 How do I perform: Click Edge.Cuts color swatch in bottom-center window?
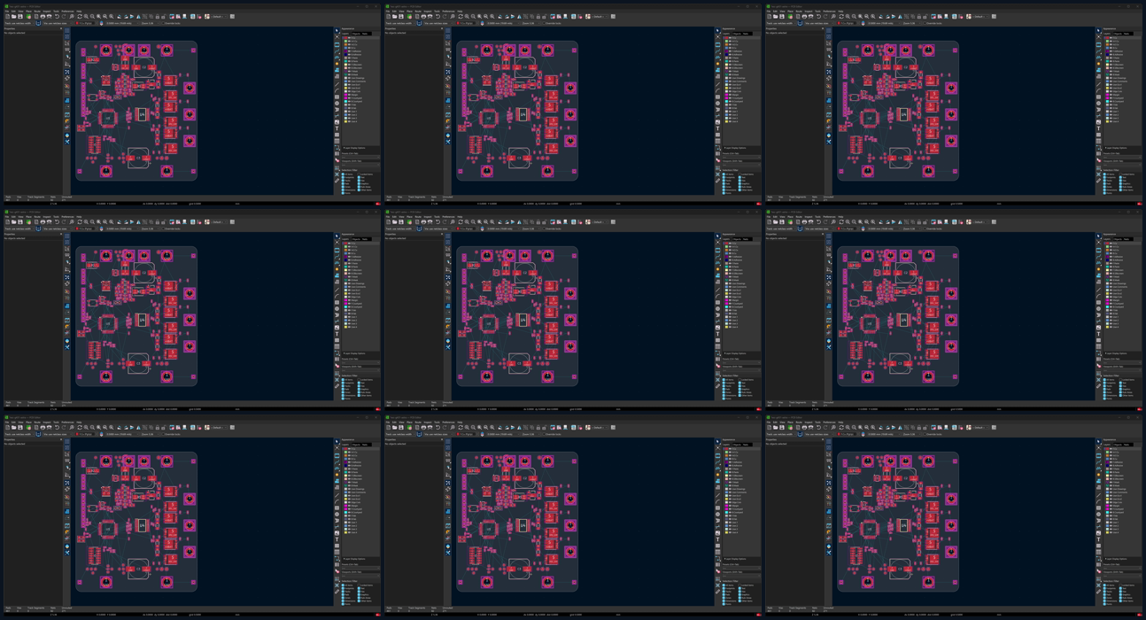726,502
